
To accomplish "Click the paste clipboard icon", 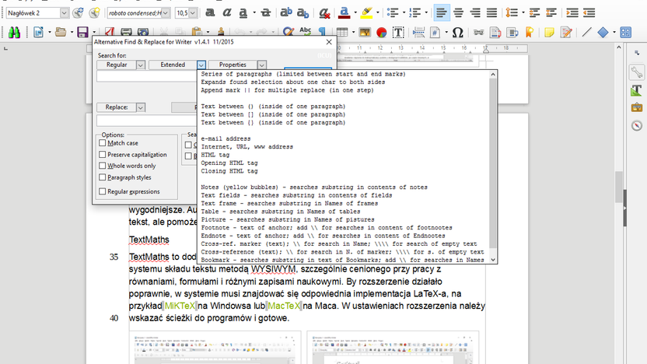I will tap(197, 32).
